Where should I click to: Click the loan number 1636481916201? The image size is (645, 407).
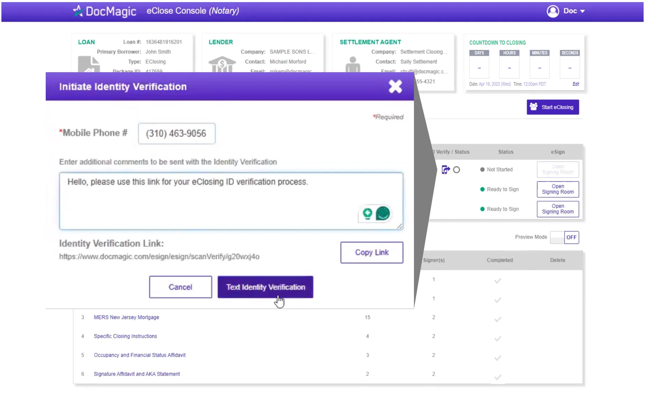pyautogui.click(x=164, y=42)
